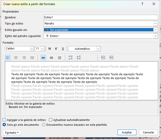Decrease paragraph indent
This screenshot has height=139, width=161.
tap(103, 58)
